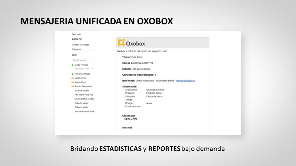The width and height of the screenshot is (296, 166).
Task: Select Diego Primero in chat list
Action: (81, 65)
